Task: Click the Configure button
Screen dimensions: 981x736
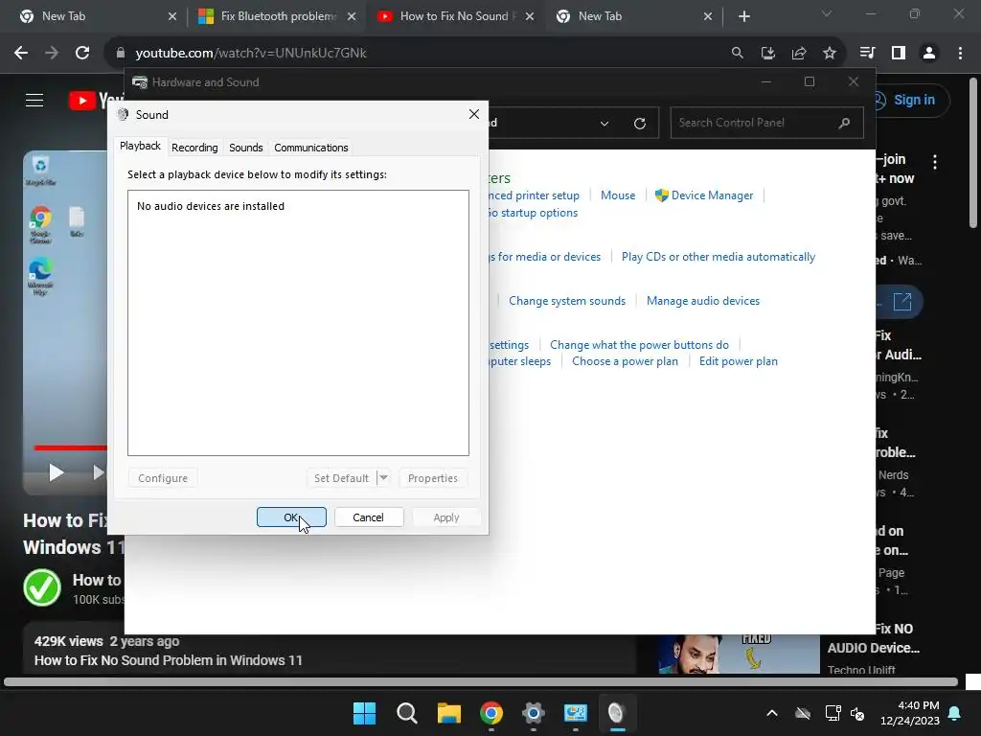Action: click(163, 478)
